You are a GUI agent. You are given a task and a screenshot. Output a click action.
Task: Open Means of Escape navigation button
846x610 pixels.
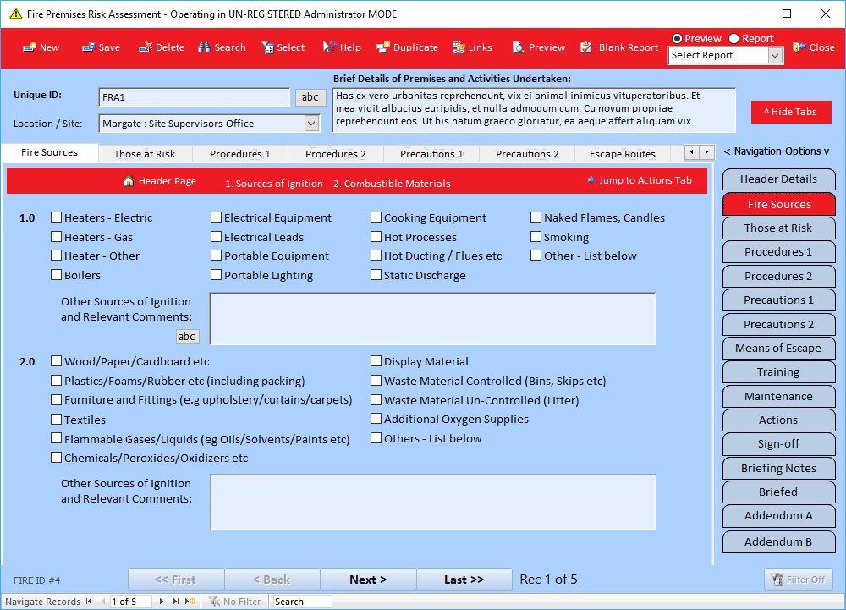click(778, 349)
